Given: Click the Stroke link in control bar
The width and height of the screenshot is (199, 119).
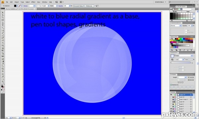Looking at the screenshot, I should click(26, 6).
